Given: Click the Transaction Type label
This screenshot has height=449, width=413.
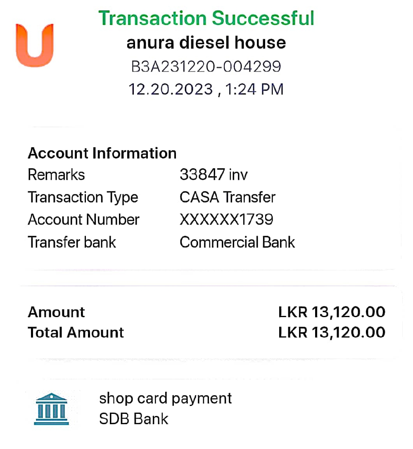Looking at the screenshot, I should tap(83, 197).
